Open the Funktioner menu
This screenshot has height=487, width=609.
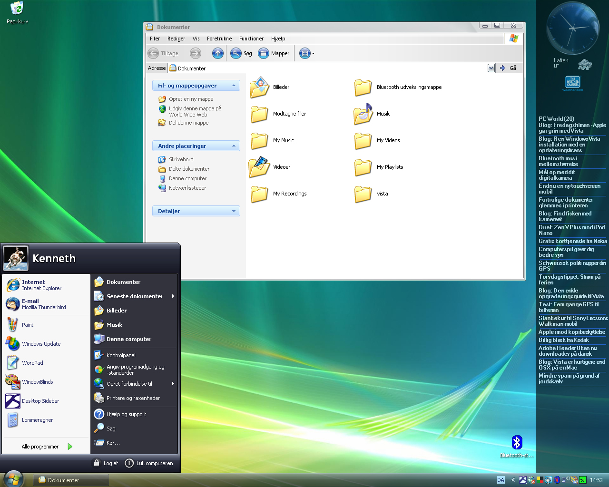[x=251, y=39]
